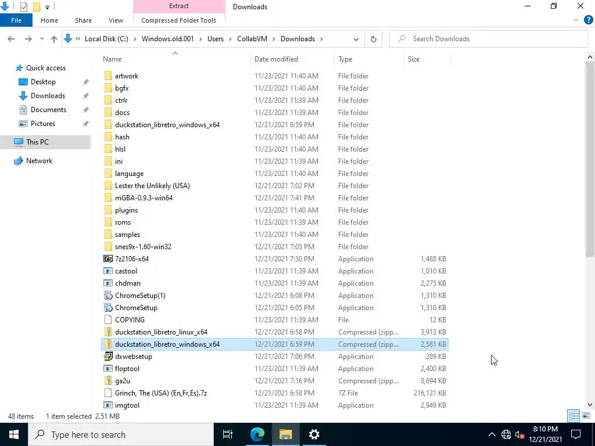Show hidden system tray icons

(492, 434)
